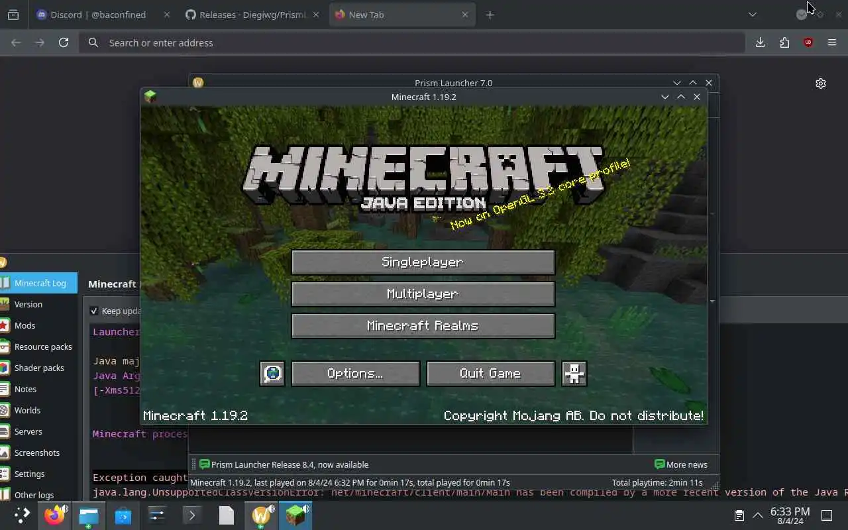Viewport: 848px width, 530px height.
Task: Toggle the Keep updating checkbox
Action: pyautogui.click(x=94, y=311)
